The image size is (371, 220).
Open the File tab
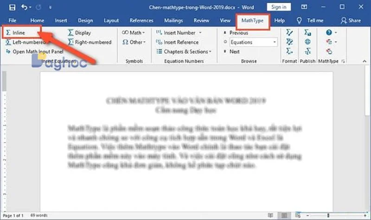click(13, 20)
